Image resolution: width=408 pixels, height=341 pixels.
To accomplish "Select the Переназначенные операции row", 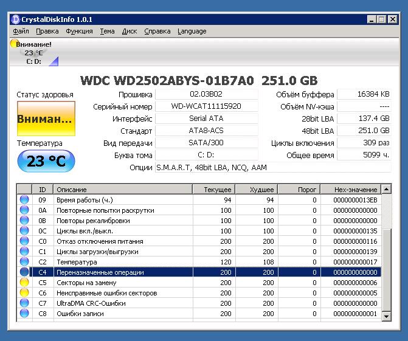I will (x=199, y=272).
